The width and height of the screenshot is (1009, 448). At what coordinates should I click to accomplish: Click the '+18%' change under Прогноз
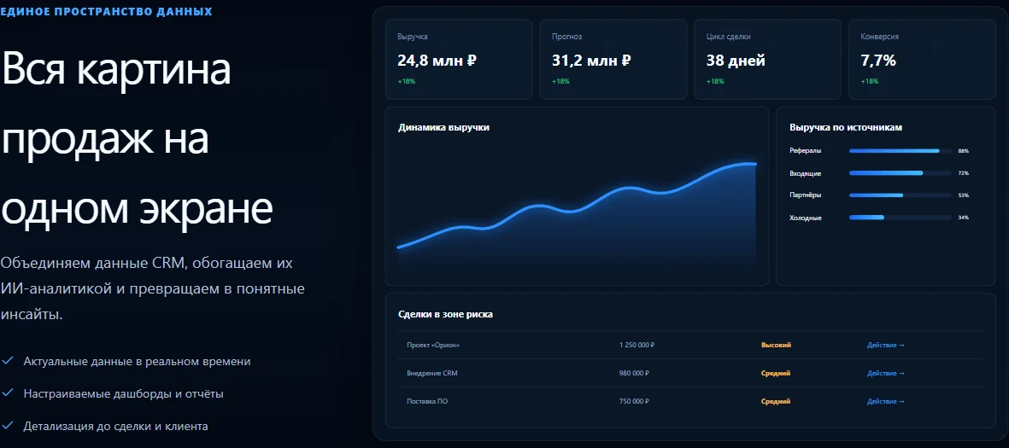pyautogui.click(x=560, y=82)
